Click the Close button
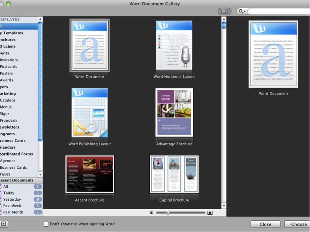This screenshot has width=310, height=232. coord(265,224)
